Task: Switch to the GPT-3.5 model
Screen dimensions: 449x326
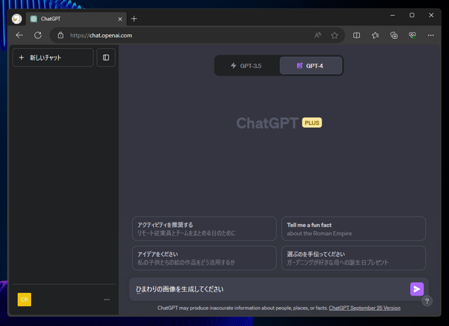Action: tap(246, 66)
